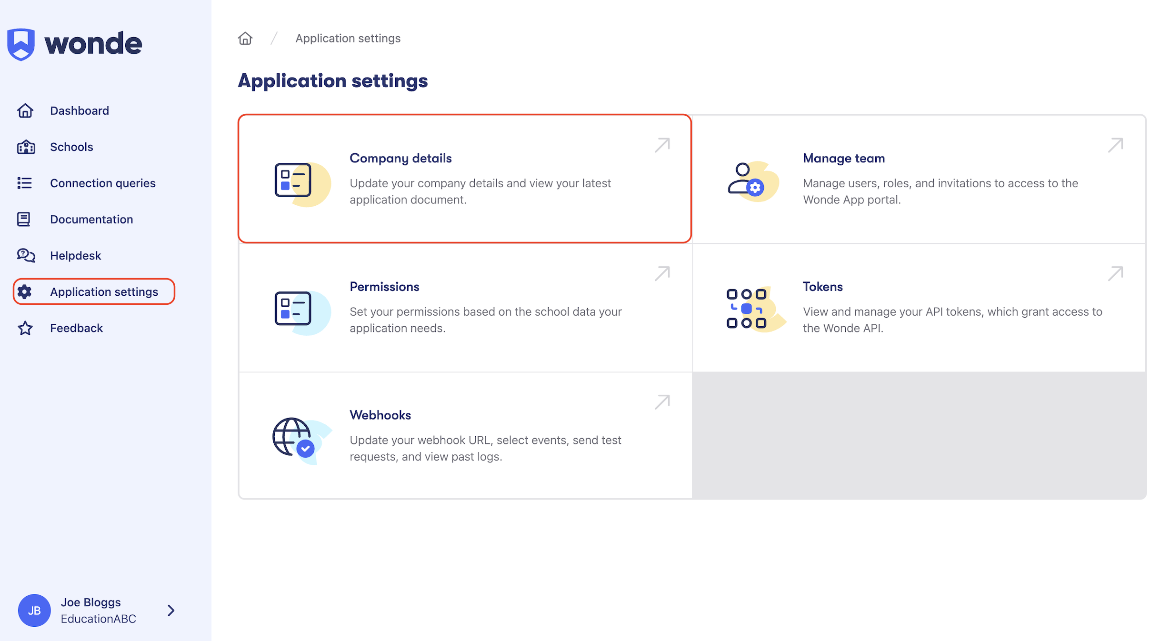This screenshot has height=641, width=1160.
Task: Open Helpdesk chat bubbles icon
Action: tap(26, 256)
